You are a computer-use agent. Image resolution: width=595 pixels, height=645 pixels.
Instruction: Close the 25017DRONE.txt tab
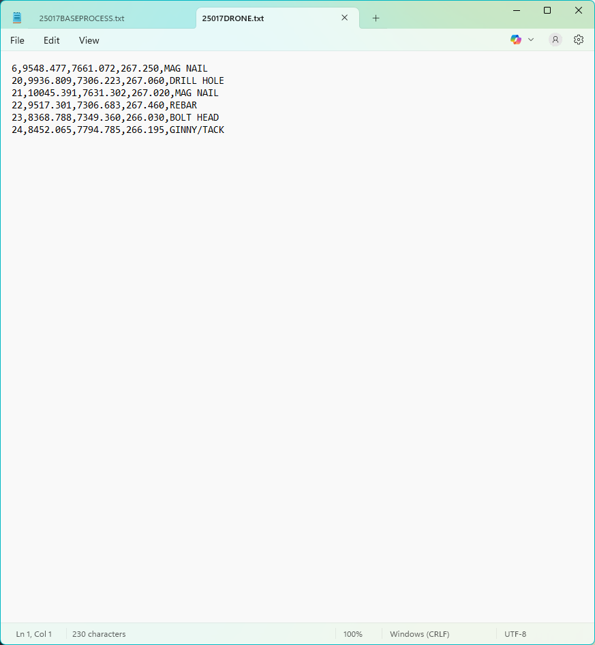[x=345, y=18]
